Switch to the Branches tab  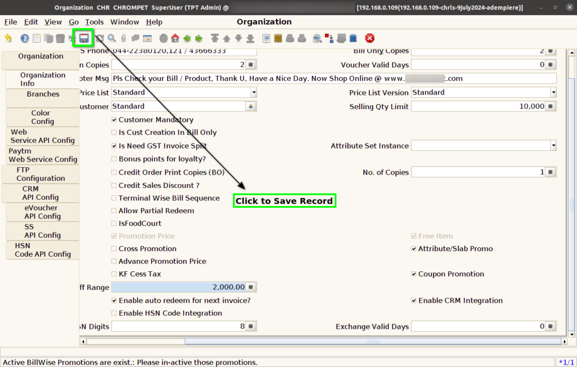tap(43, 98)
